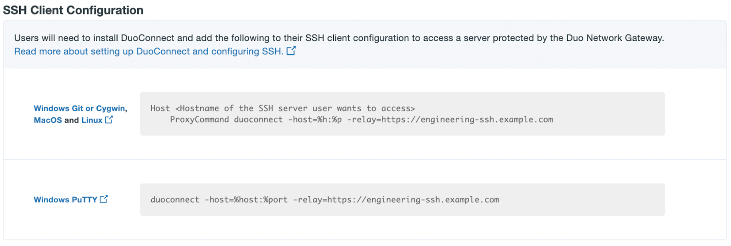The height and width of the screenshot is (246, 731).
Task: Click the ProxyCommand duoconnect code line
Action: 361,120
